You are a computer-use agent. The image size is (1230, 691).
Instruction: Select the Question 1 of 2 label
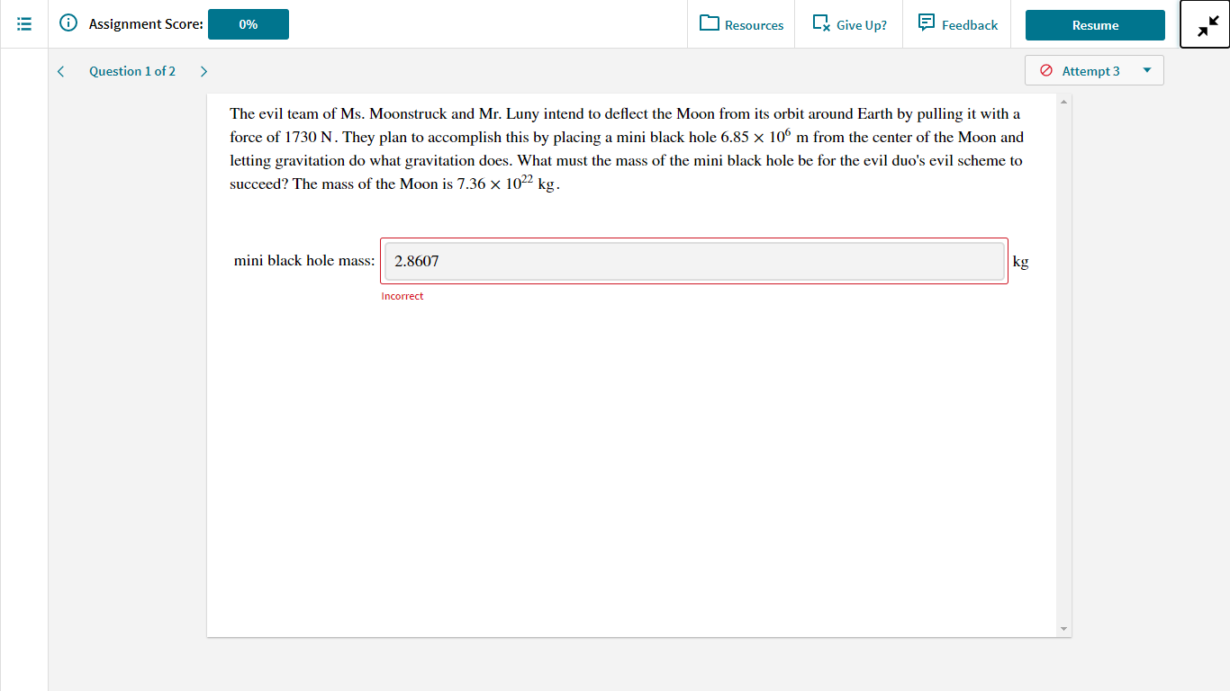point(132,71)
